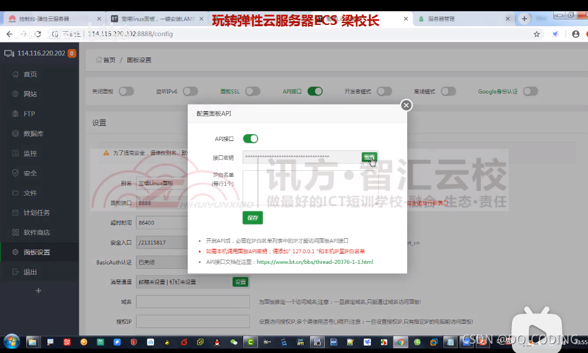The image size is (588, 353).
Task: Select 面板设置 in the sidebar
Action: pos(36,252)
